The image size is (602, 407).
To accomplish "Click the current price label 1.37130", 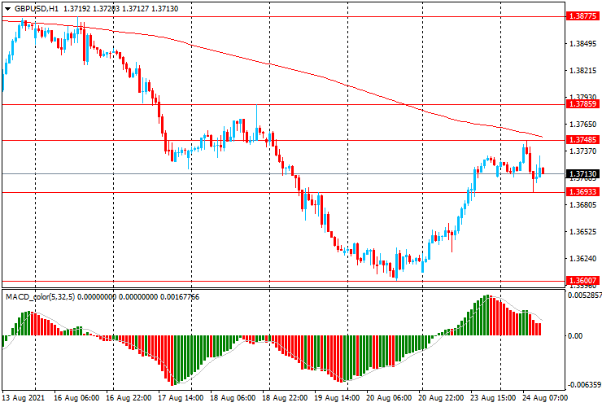I will point(582,174).
